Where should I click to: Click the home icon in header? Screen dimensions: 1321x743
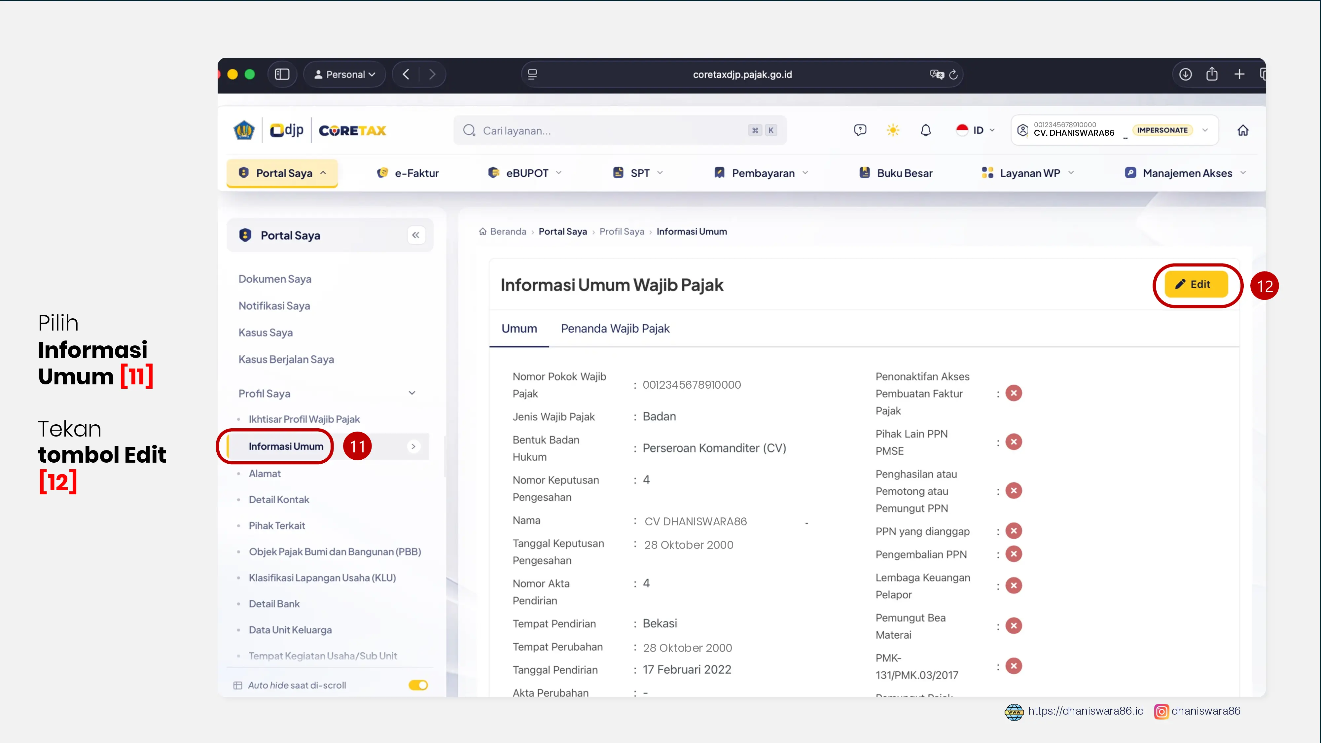[x=1243, y=130]
